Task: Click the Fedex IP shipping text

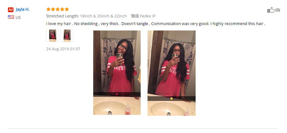Action: [148, 16]
